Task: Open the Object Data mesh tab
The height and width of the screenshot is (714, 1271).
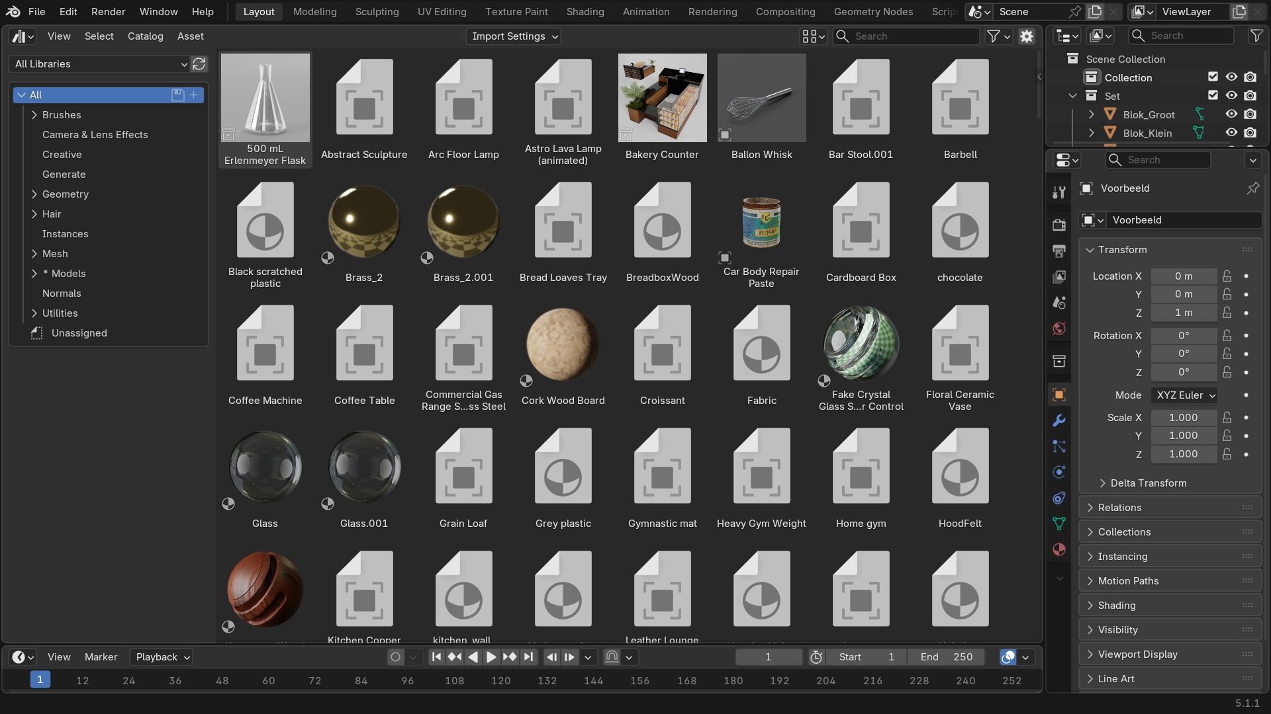Action: click(x=1059, y=524)
